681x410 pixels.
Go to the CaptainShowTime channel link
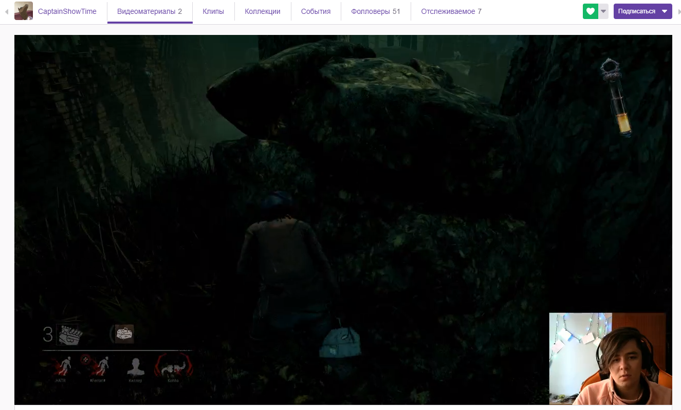tap(67, 11)
